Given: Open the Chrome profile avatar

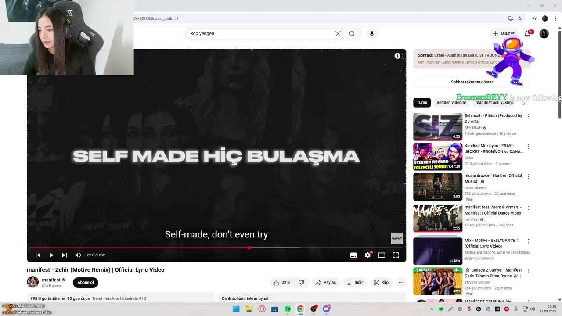Looking at the screenshot, I should pyautogui.click(x=545, y=18).
